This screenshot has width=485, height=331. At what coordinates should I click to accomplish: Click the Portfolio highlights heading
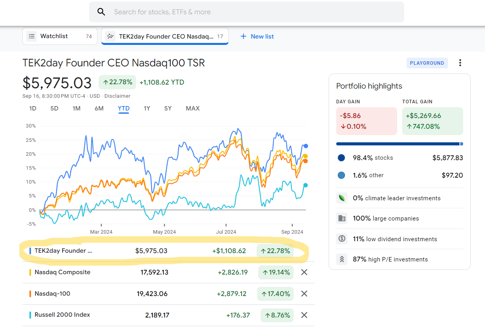pyautogui.click(x=369, y=86)
